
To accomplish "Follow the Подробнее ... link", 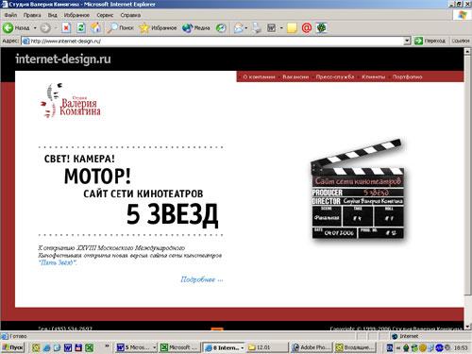I will (x=202, y=279).
